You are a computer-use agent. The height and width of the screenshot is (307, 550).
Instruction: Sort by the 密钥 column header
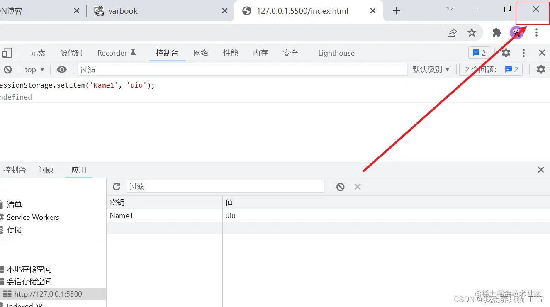tap(165, 202)
